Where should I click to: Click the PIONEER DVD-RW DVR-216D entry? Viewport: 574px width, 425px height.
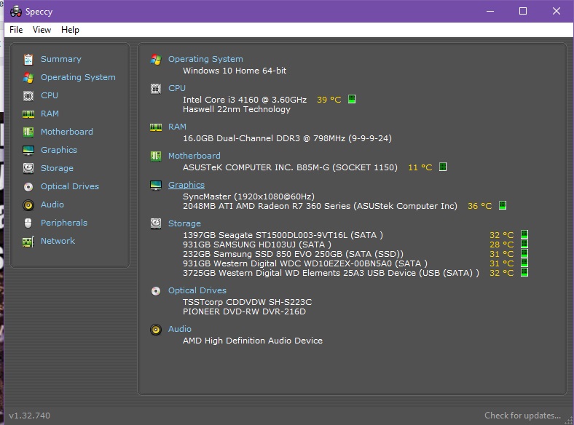pyautogui.click(x=244, y=311)
